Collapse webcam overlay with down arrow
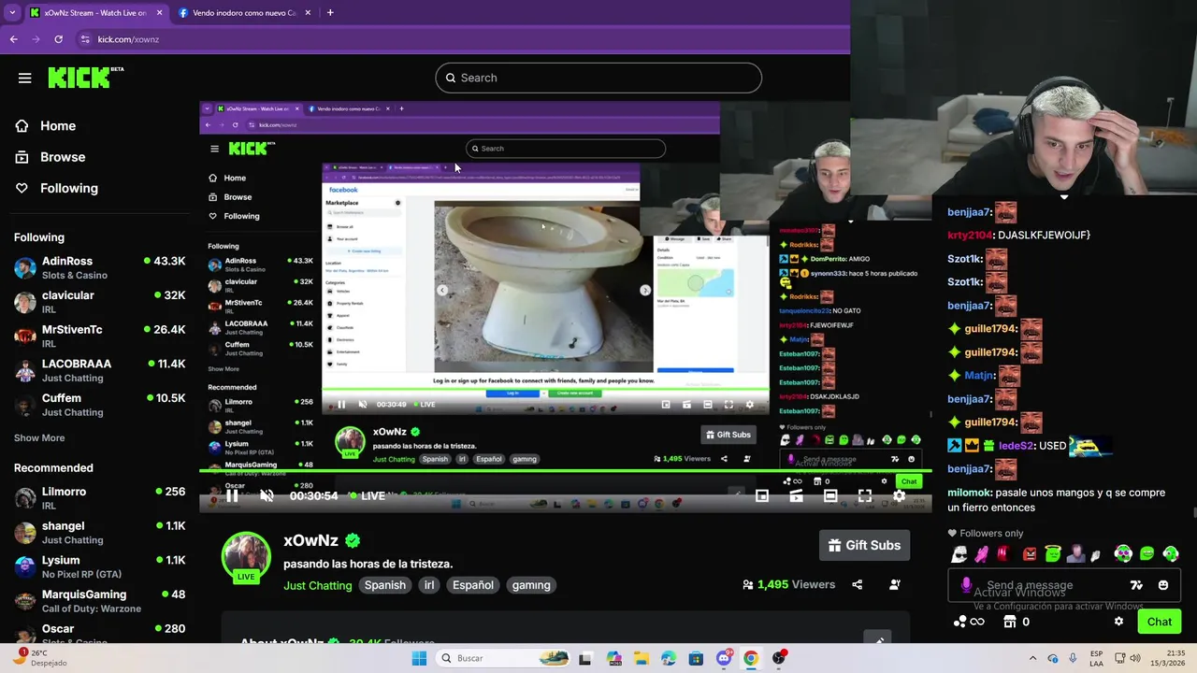1197x673 pixels. point(1063,197)
